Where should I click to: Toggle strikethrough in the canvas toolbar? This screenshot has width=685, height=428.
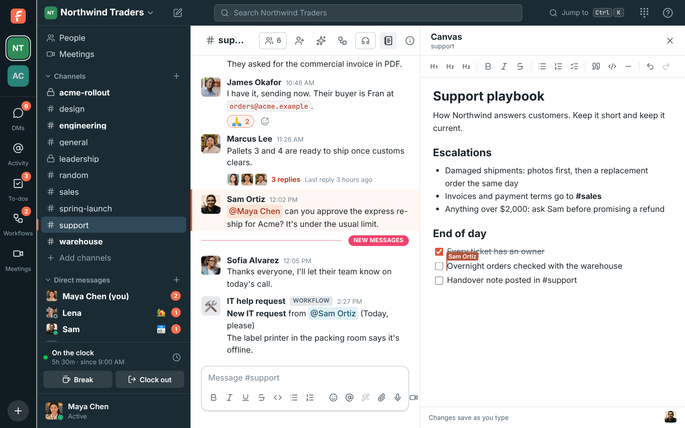tap(520, 66)
